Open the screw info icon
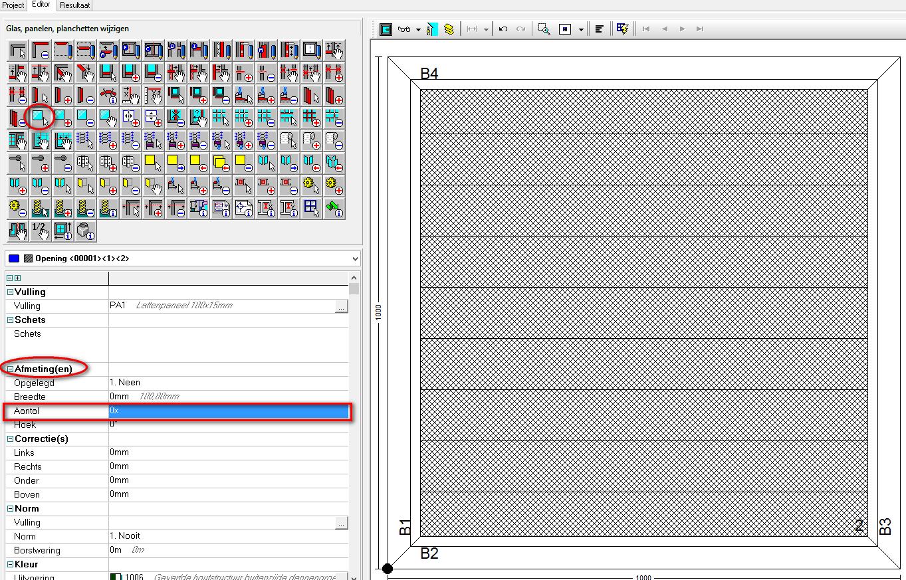This screenshot has width=906, height=580. point(108,208)
